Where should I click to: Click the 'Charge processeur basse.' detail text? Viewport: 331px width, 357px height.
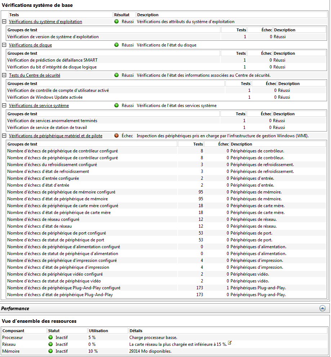coord(153,338)
